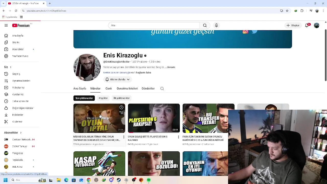This screenshot has height=184, width=327.
Task: Open the YouTube hamburger guide menu
Action: 6,25
